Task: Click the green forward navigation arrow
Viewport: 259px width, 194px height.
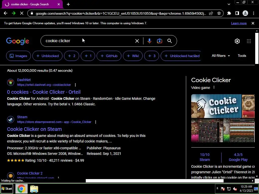Action: click(14, 13)
